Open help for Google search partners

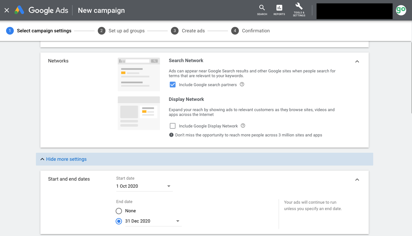click(x=242, y=85)
